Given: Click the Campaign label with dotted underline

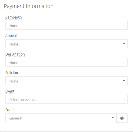Looking at the screenshot, I should click(13, 17).
